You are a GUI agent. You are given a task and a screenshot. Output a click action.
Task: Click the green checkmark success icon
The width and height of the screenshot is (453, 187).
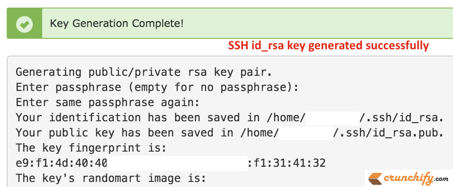(24, 24)
